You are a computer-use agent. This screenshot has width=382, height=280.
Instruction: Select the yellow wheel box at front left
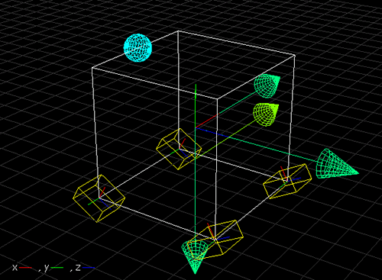99,198
